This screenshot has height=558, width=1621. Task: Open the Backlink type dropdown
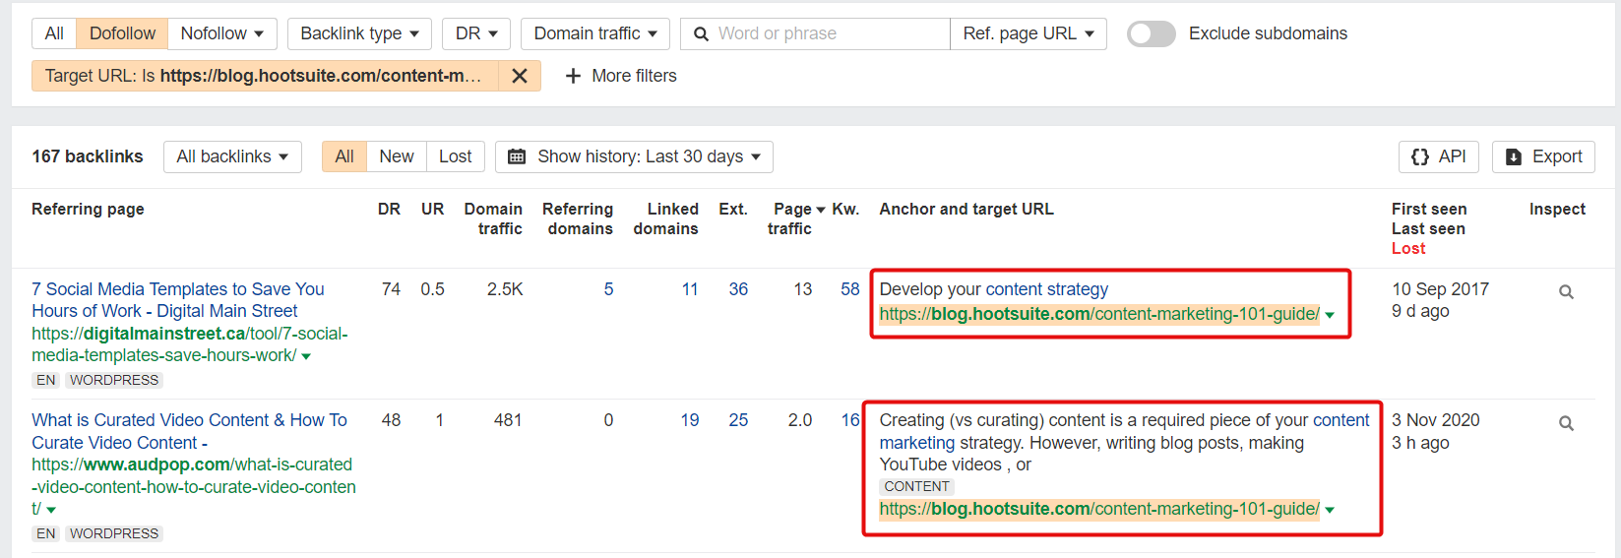pos(359,33)
